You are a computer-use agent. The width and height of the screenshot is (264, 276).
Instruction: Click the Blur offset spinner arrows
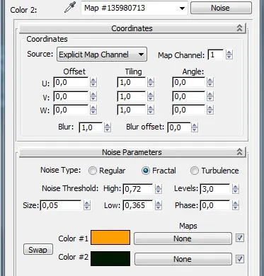click(x=195, y=127)
